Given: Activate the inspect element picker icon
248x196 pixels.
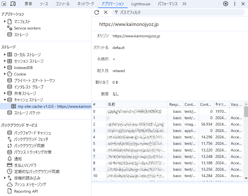Looking at the screenshot, I should pyautogui.click(x=4, y=4).
